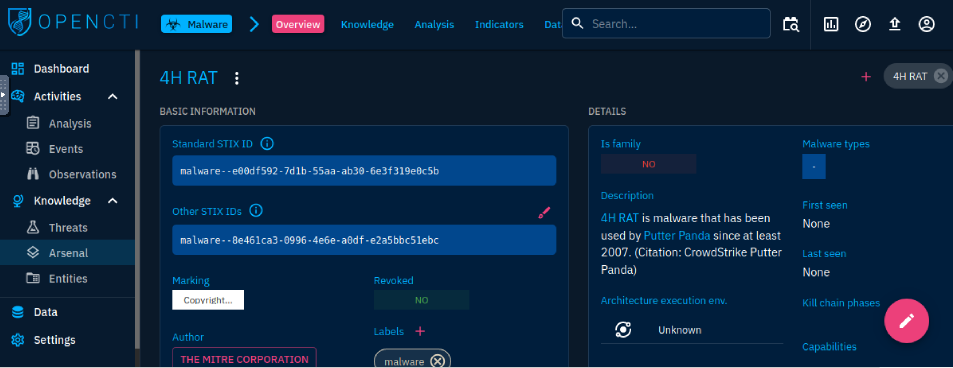Open advanced search icon
This screenshot has width=953, height=368.
[x=791, y=24]
